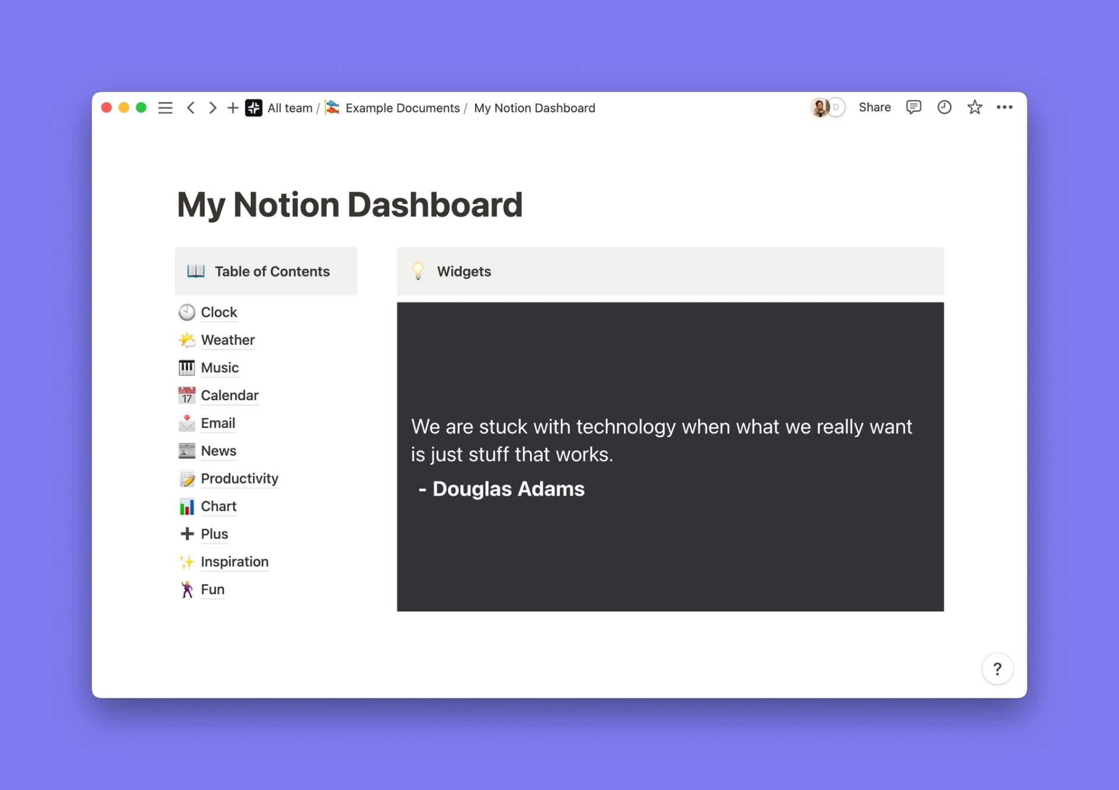Open the Calendar page link
1119x790 pixels.
click(x=230, y=395)
